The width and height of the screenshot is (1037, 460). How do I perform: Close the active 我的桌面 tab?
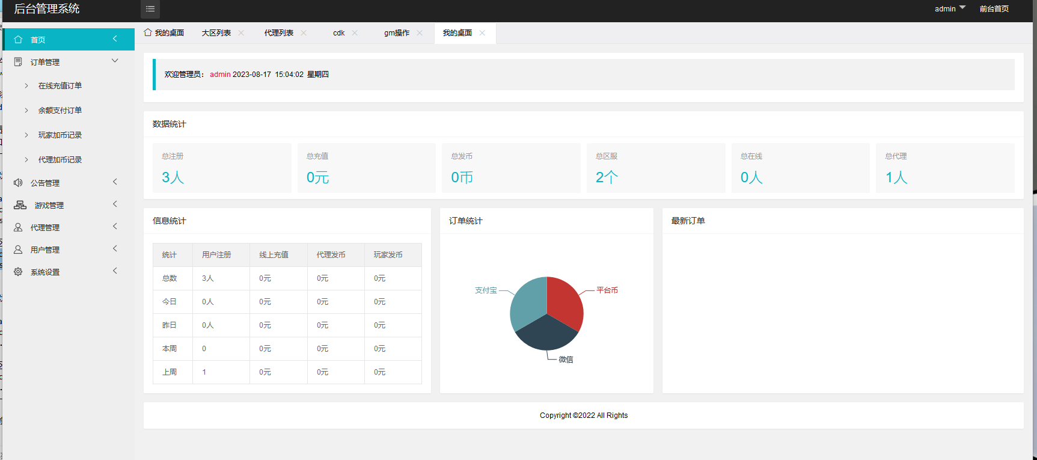[x=482, y=33]
